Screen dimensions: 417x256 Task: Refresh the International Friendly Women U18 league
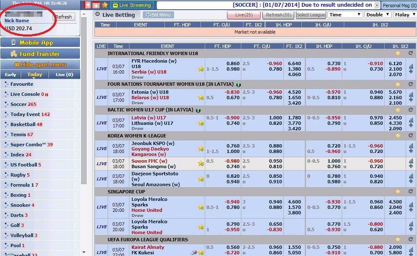click(x=411, y=53)
